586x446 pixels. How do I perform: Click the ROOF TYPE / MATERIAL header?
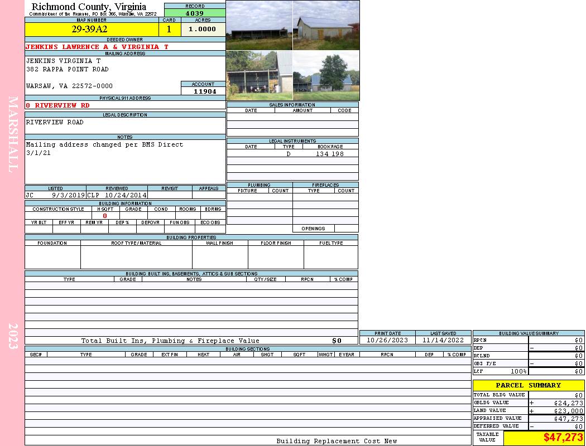point(136,243)
